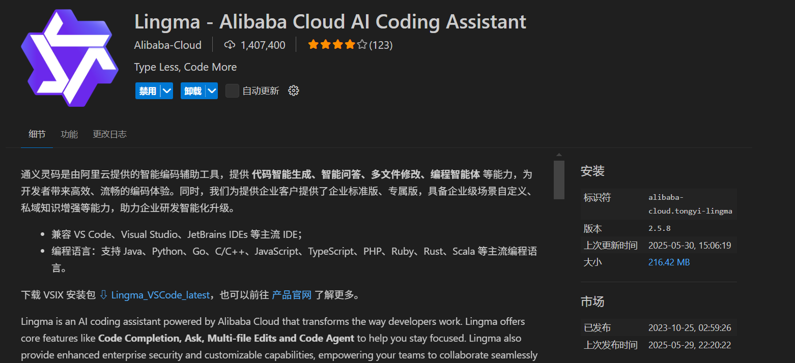The image size is (795, 363).
Task: Expand the 卸载 dropdown arrow
Action: (212, 91)
